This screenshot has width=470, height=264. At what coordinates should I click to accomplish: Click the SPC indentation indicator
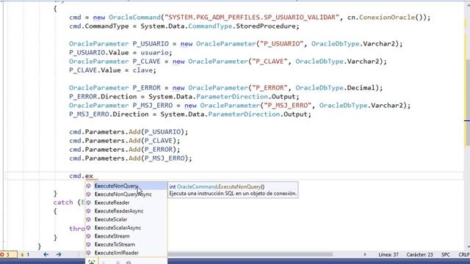click(x=446, y=254)
